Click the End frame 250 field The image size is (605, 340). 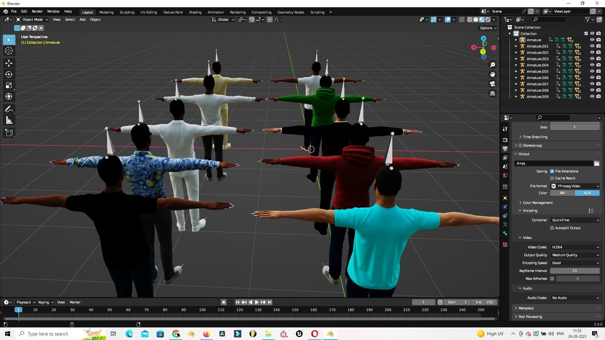point(485,302)
